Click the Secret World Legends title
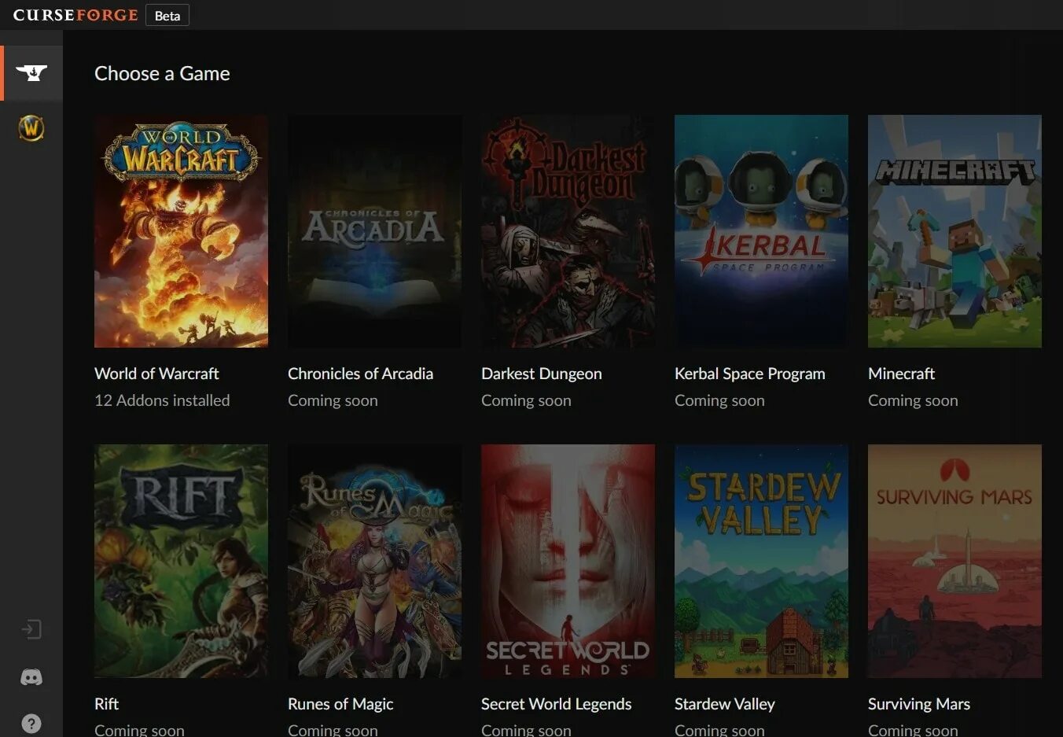This screenshot has height=737, width=1063. click(x=556, y=704)
